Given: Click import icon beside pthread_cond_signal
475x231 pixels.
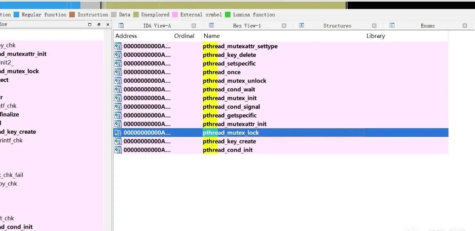Looking at the screenshot, I should (x=118, y=107).
